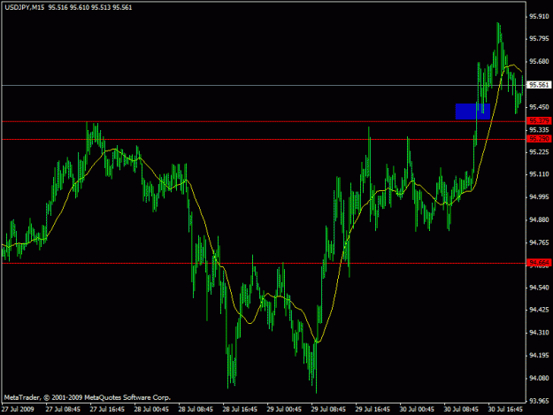Click the 28 Jul 00:45 time axis label
This screenshot has height=415, width=553.
pyautogui.click(x=151, y=409)
